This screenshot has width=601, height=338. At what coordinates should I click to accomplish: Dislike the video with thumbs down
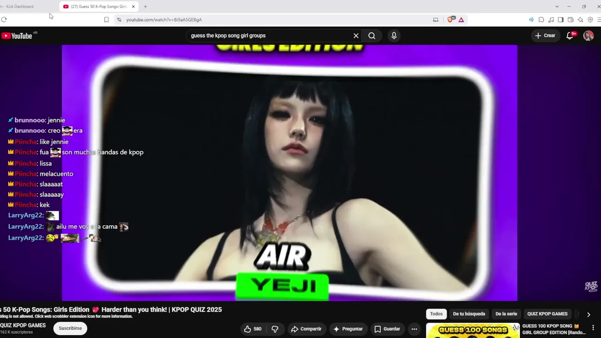[275, 329]
